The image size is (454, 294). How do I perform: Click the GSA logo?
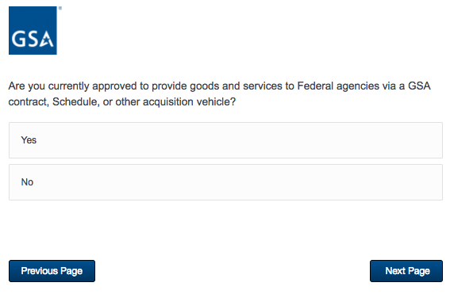coord(33,30)
